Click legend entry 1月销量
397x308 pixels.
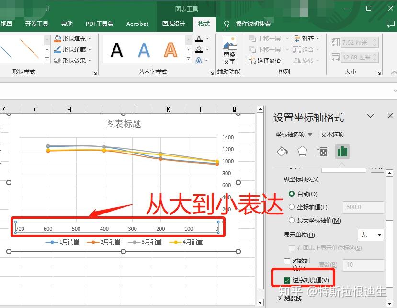pyautogui.click(x=62, y=242)
